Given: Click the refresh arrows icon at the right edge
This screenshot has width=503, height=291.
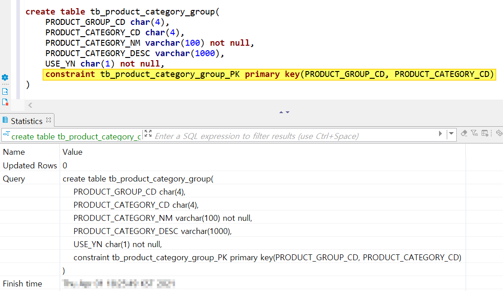Looking at the screenshot, I should (x=499, y=133).
